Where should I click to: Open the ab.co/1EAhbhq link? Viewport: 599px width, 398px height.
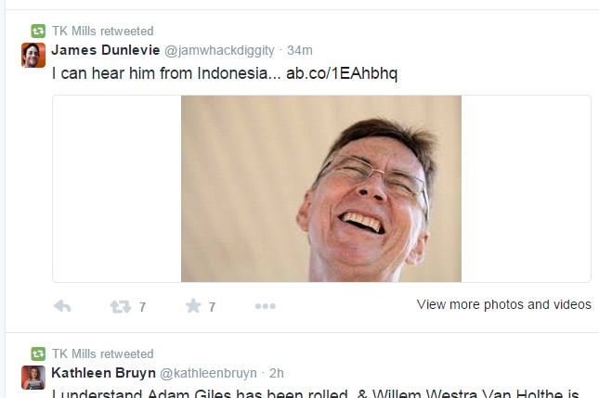[342, 73]
